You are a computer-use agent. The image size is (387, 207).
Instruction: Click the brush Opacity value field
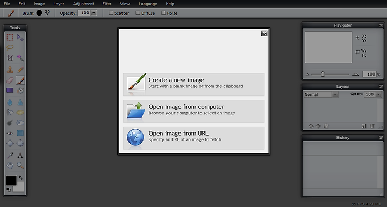(x=84, y=13)
